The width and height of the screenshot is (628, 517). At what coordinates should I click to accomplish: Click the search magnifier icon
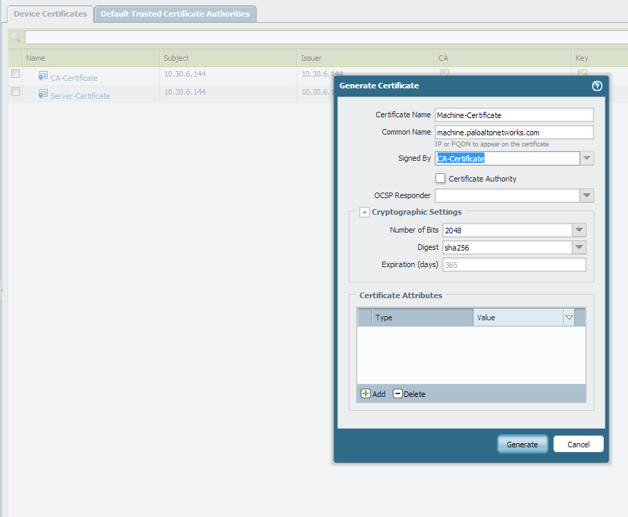coord(15,37)
